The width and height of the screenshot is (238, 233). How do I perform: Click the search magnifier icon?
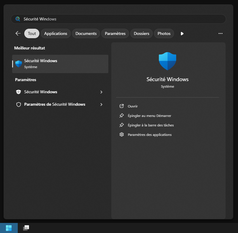pyautogui.click(x=18, y=19)
